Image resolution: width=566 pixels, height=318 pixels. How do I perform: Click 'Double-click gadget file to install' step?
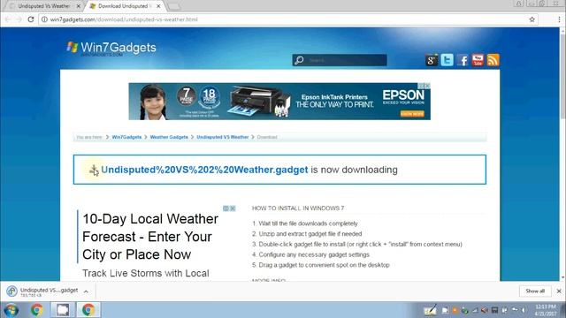click(x=360, y=245)
